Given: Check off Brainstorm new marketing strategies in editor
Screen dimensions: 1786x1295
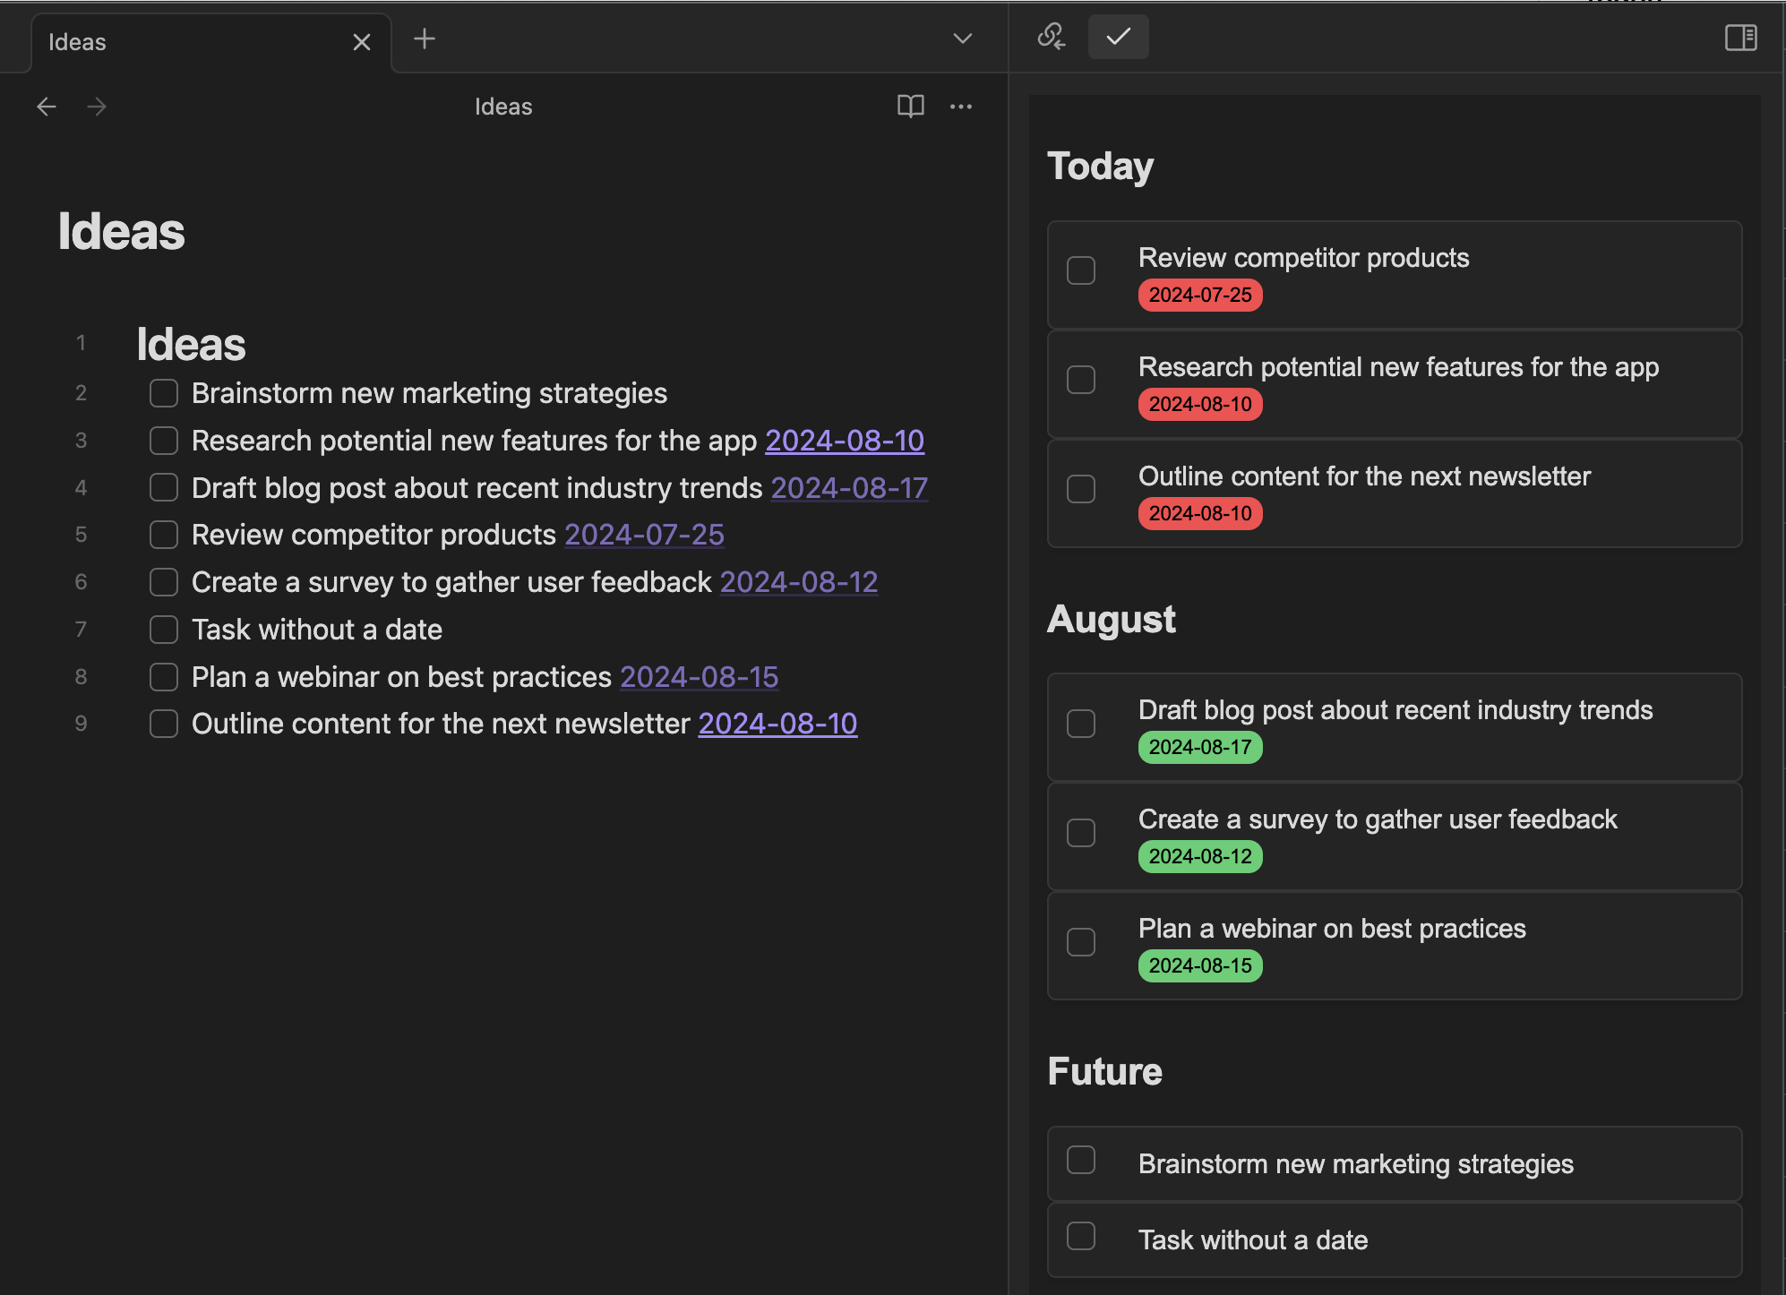Looking at the screenshot, I should [164, 393].
